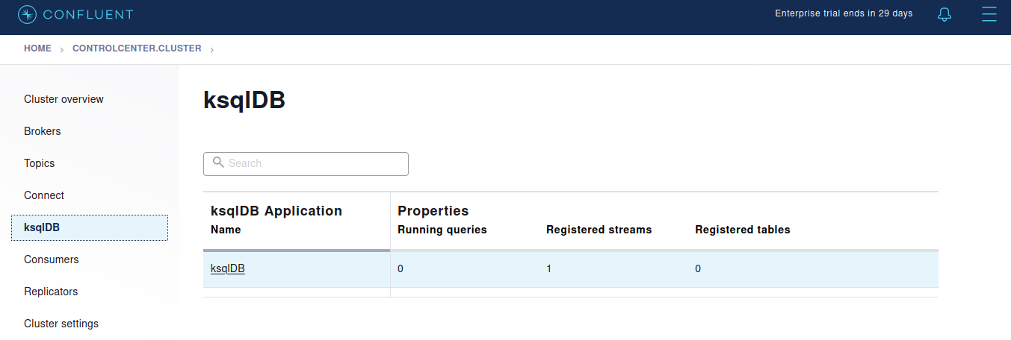This screenshot has height=340, width=1011.
Task: Click the Search input field
Action: coord(314,163)
